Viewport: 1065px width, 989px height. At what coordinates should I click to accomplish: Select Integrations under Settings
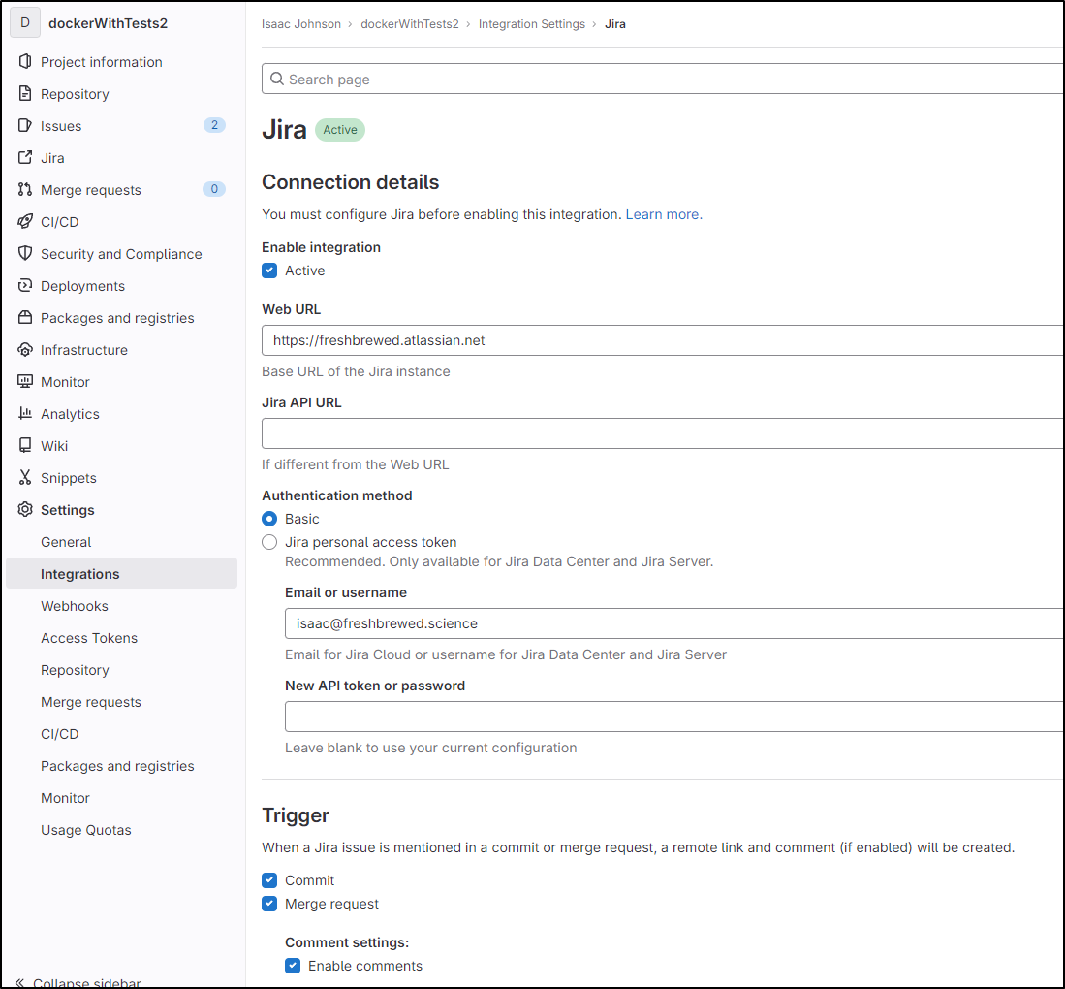click(121, 574)
